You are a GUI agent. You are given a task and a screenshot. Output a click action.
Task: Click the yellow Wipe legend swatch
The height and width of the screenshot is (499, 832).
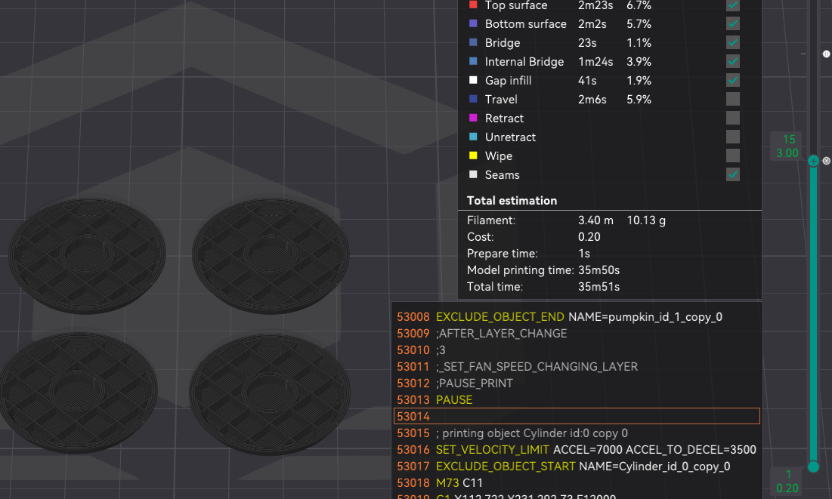coord(475,156)
